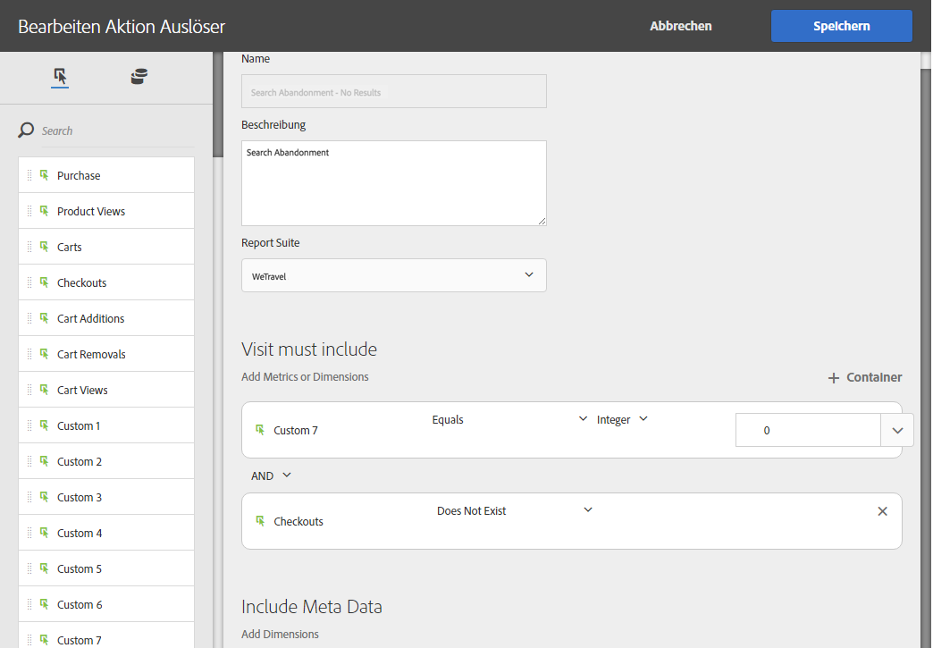The height and width of the screenshot is (648, 933).
Task: Click the search magnifier icon
Action: click(x=27, y=130)
